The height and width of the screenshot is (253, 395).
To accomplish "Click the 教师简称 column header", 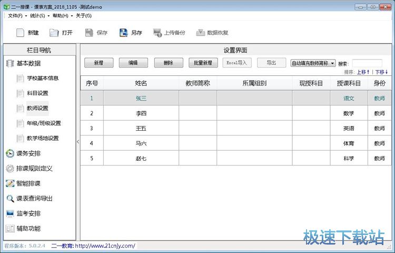I will point(197,83).
